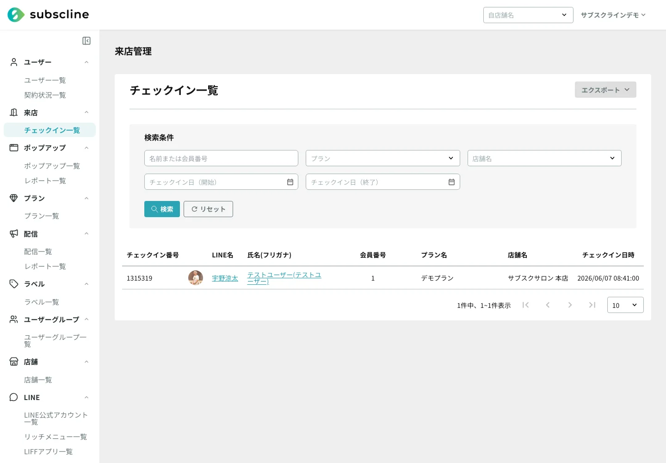Open the サブスクラインデモ account menu

coord(613,15)
